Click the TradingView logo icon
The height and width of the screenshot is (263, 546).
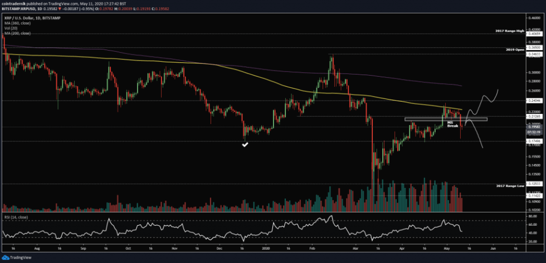[6, 257]
